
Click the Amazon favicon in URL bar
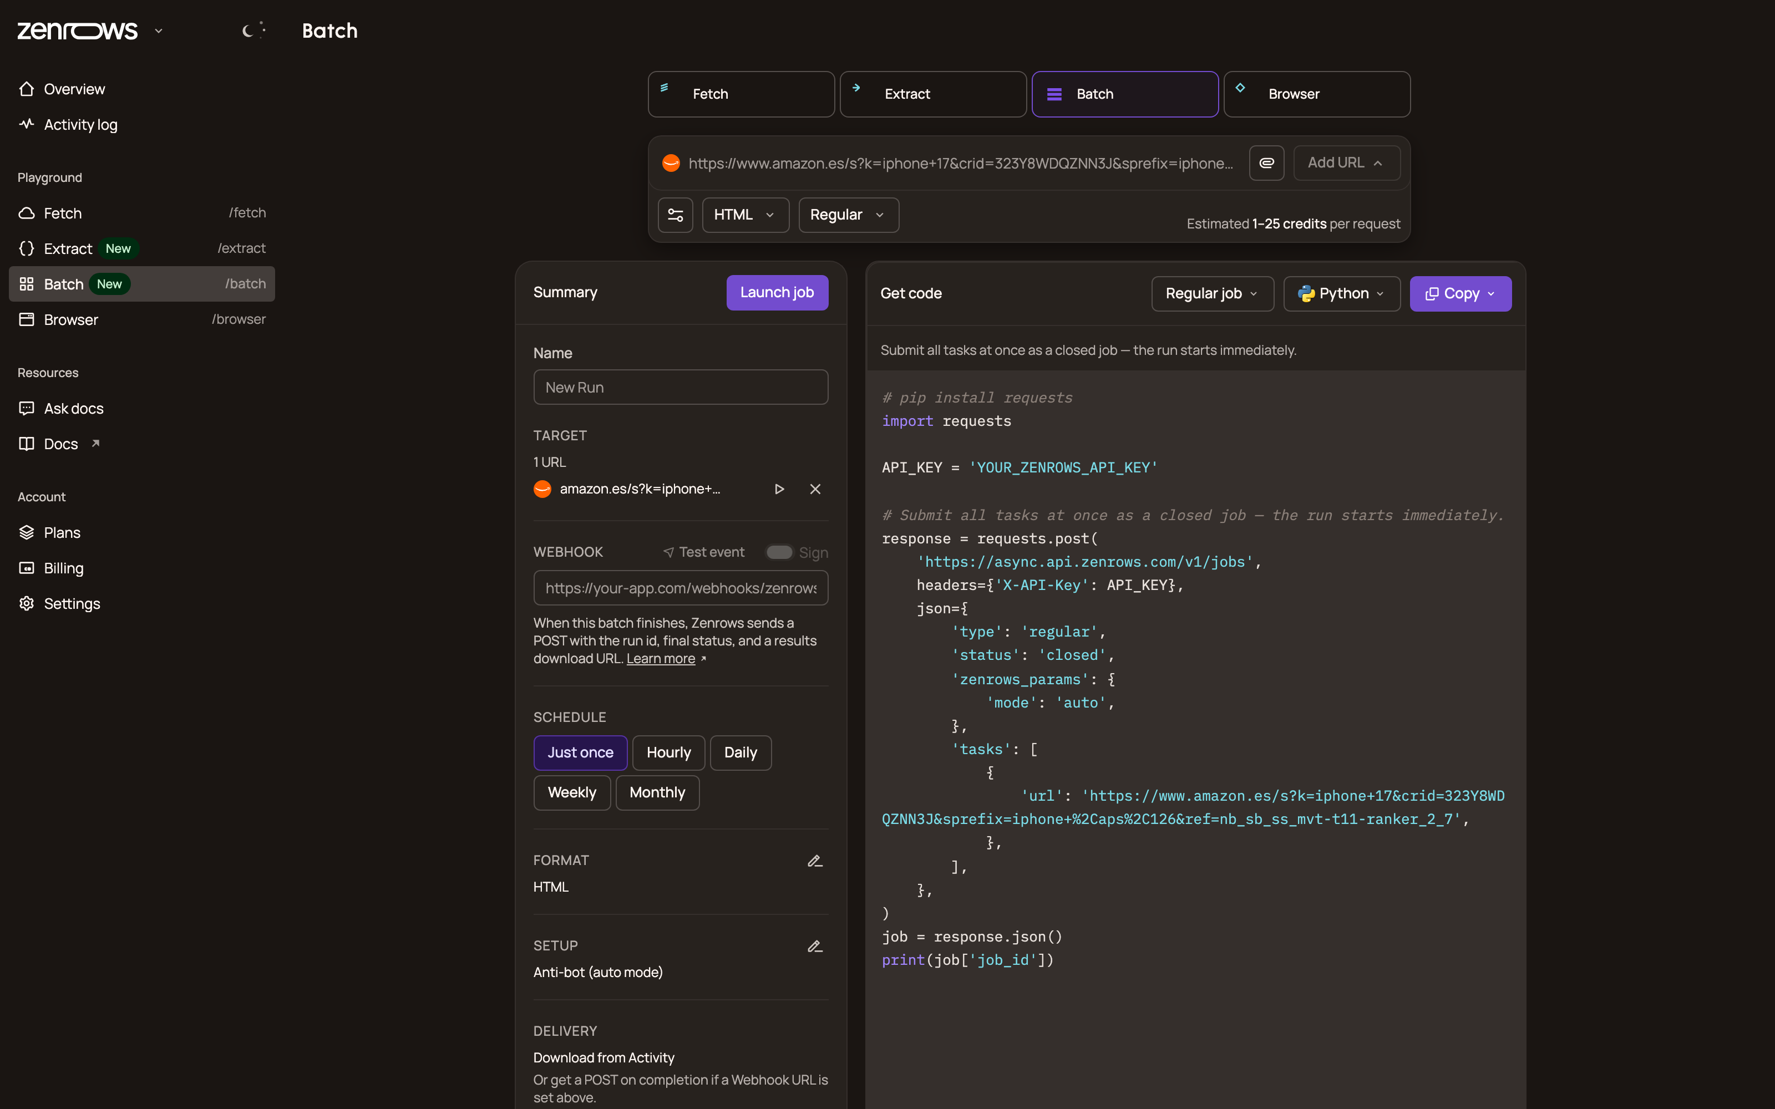pyautogui.click(x=671, y=163)
